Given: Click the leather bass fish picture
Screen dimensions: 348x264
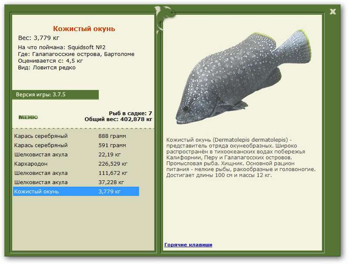Looking at the screenshot, I should [x=244, y=76].
